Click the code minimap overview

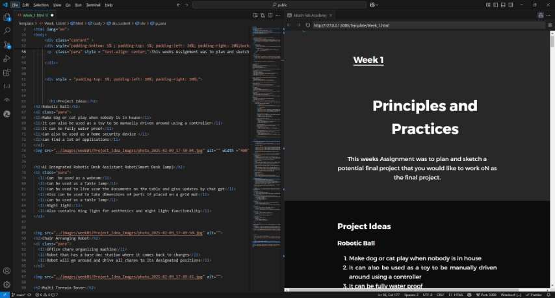click(x=266, y=138)
